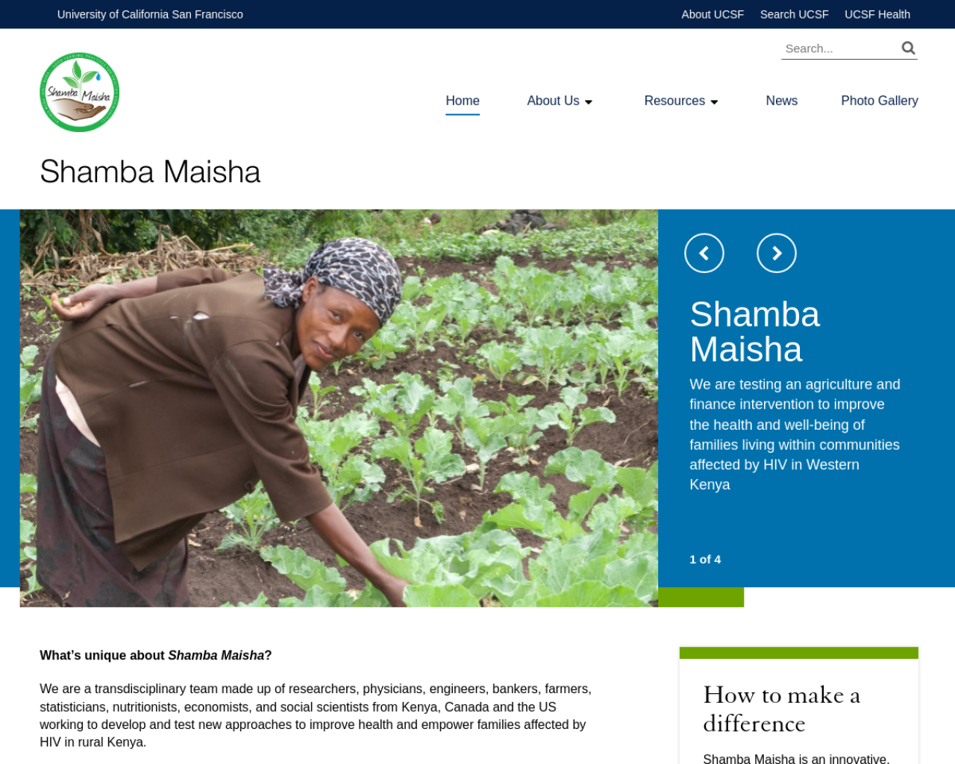Advance to next slide arrow
The width and height of the screenshot is (955, 764).
coord(776,254)
